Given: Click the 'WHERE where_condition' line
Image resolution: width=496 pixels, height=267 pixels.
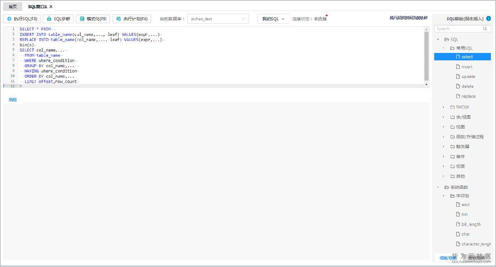Looking at the screenshot, I should [49, 61].
